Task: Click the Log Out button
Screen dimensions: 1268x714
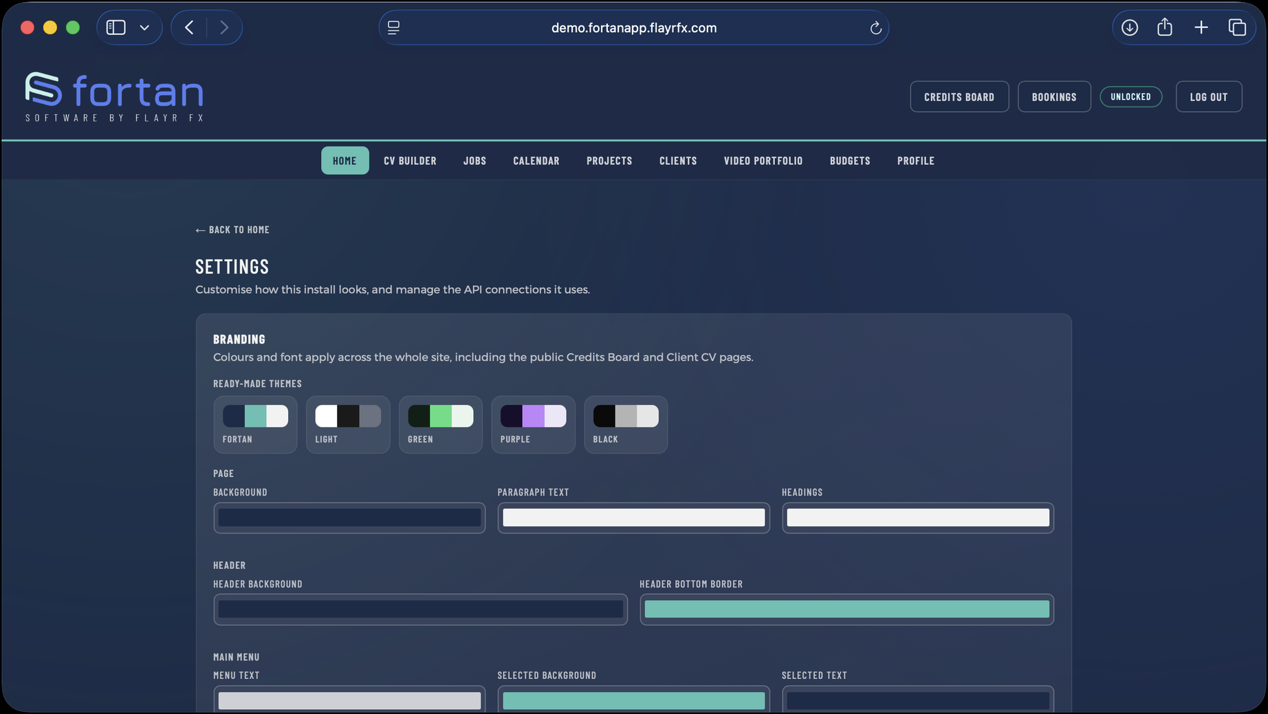Action: [1209, 97]
